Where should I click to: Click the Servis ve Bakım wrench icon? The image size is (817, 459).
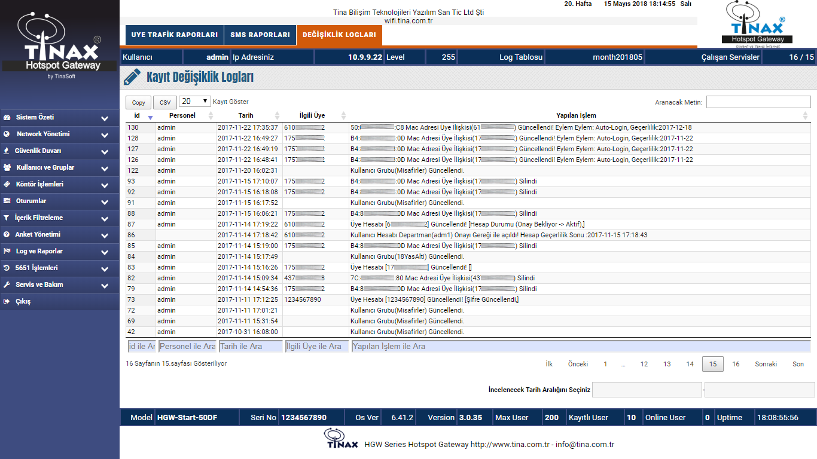tap(7, 285)
